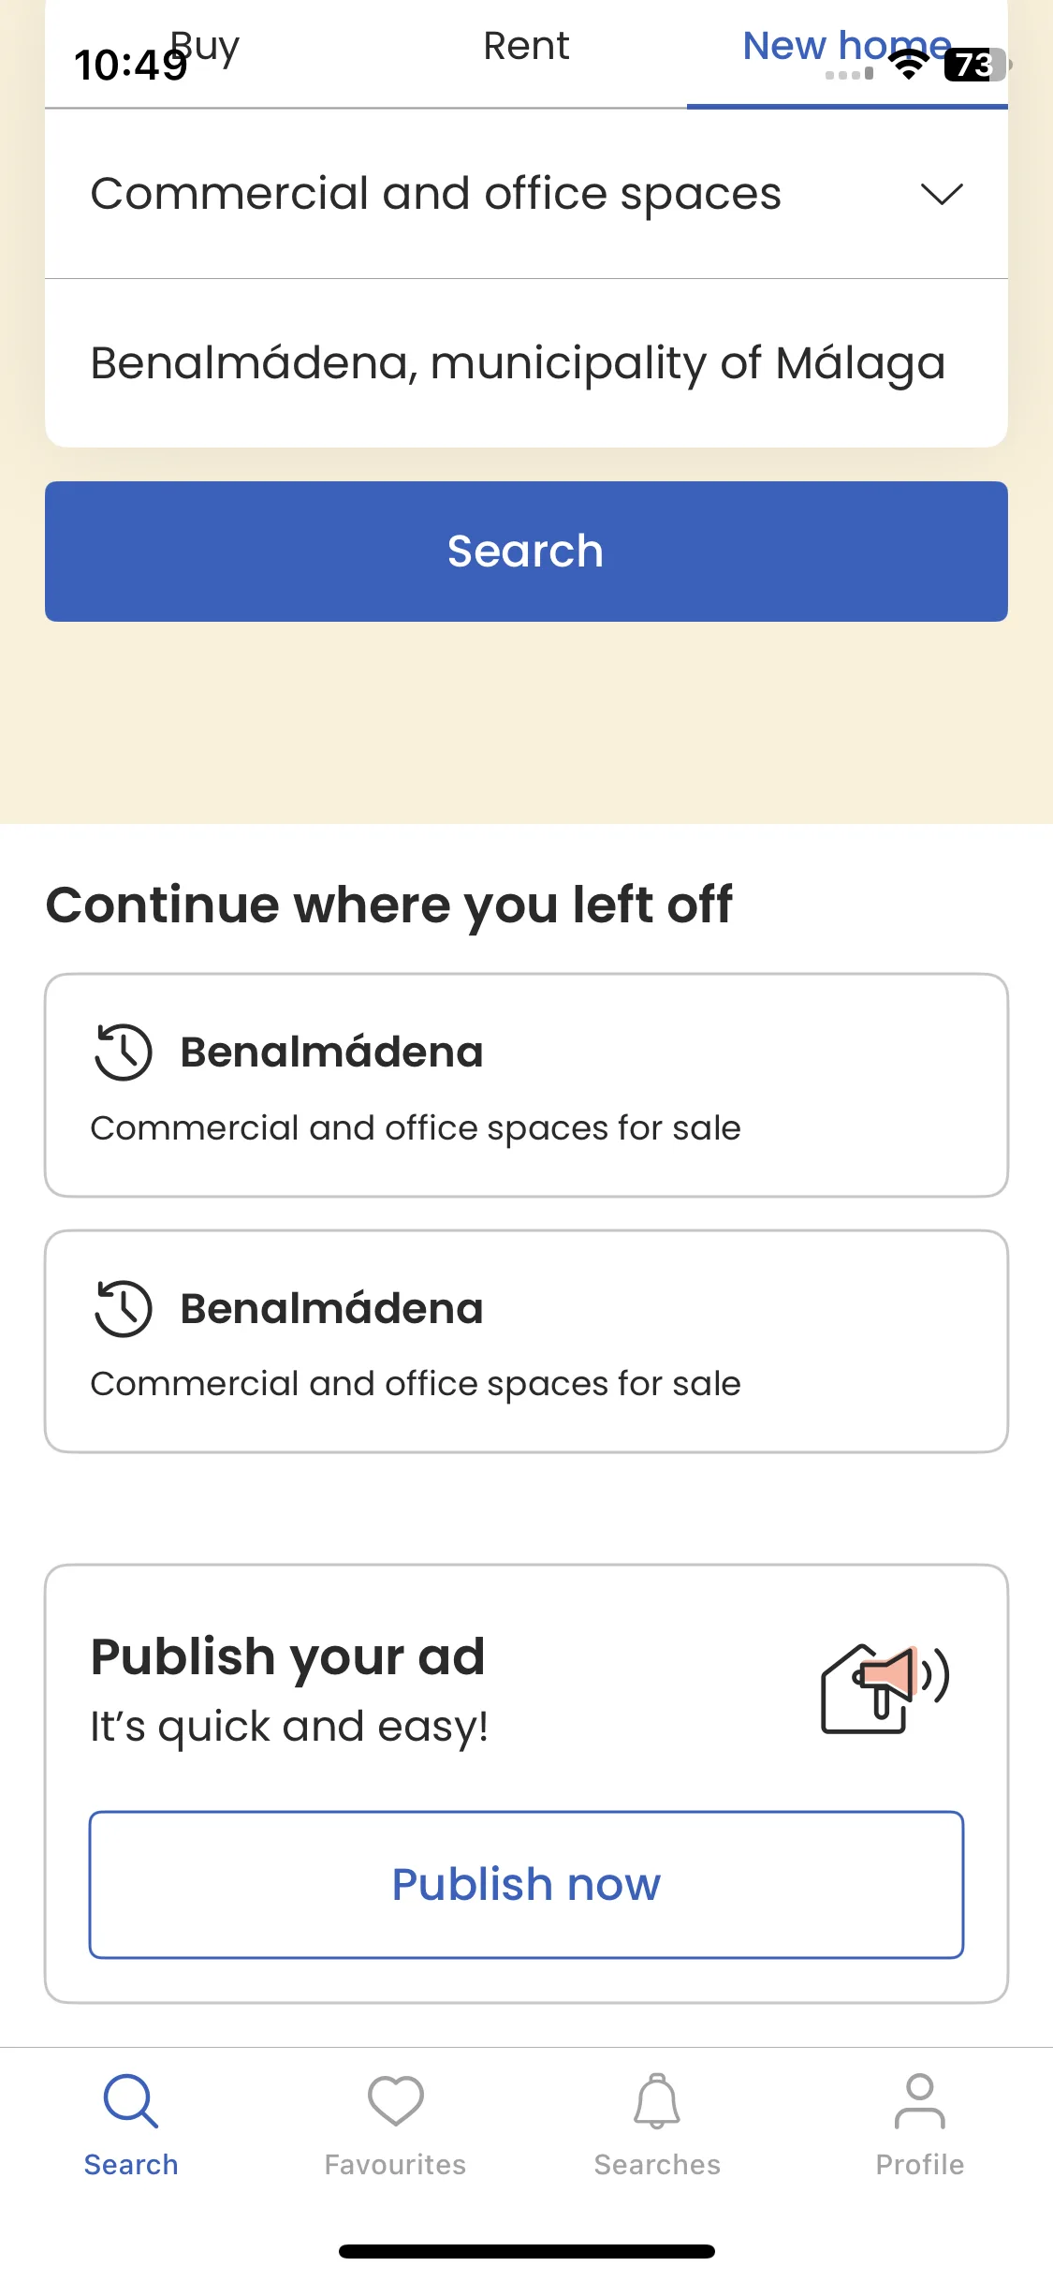Click the Publish now button
The width and height of the screenshot is (1053, 2281).
(526, 1884)
